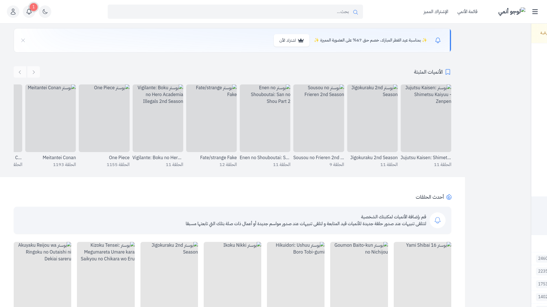Open latest-episodes Jigokuraku 2nd Season card

coord(169,274)
